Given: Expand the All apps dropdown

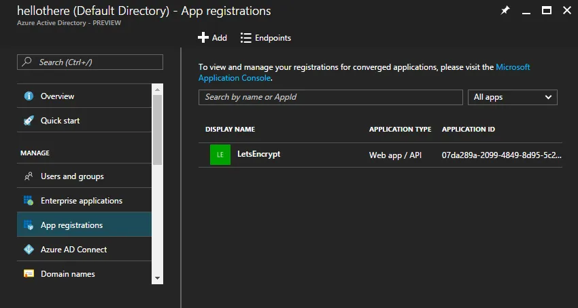Looking at the screenshot, I should point(513,97).
